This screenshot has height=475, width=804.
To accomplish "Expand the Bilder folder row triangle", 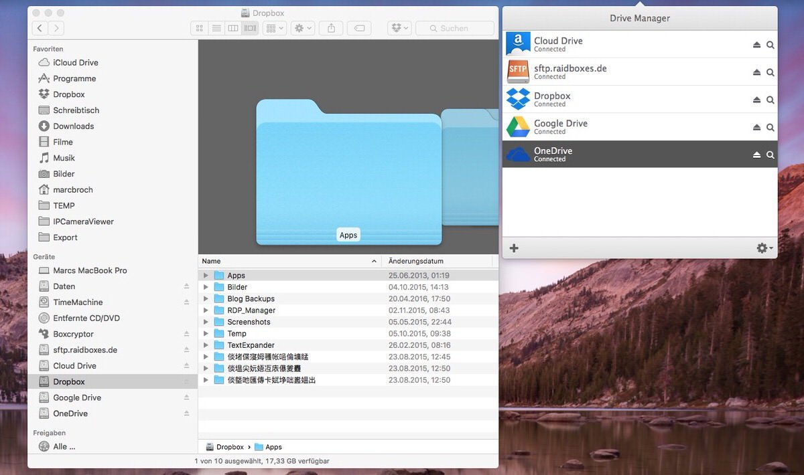I will coord(206,287).
